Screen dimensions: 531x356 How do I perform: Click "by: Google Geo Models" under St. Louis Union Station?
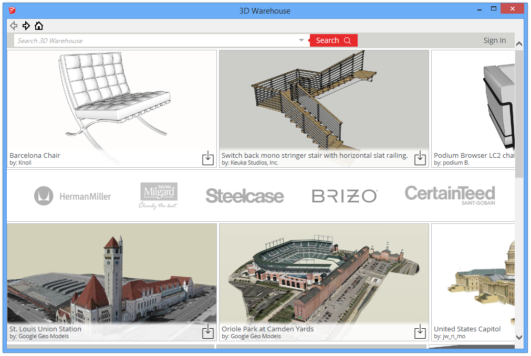pos(39,337)
